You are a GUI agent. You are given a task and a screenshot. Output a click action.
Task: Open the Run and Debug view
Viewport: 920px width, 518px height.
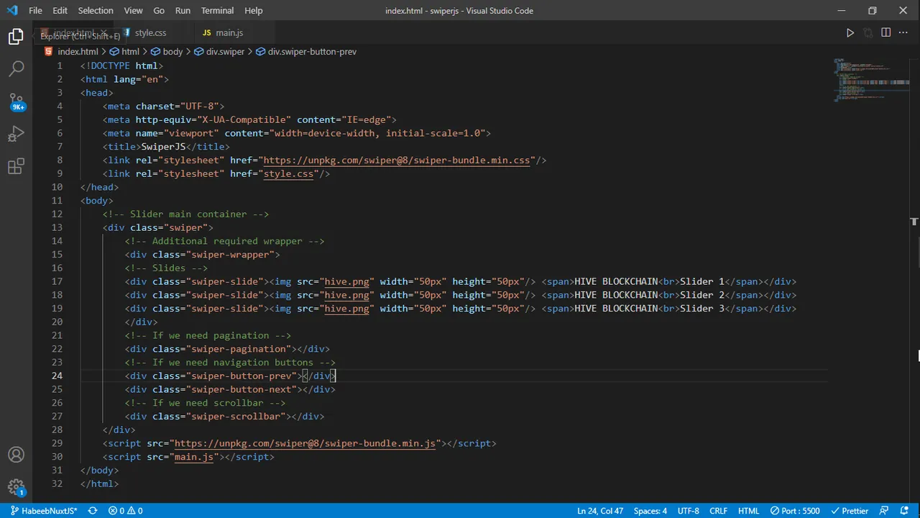coord(16,134)
